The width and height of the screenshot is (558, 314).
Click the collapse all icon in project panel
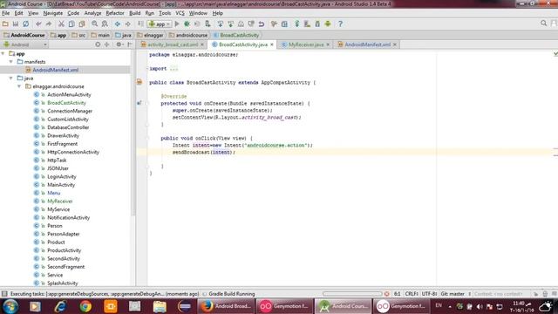(106, 44)
